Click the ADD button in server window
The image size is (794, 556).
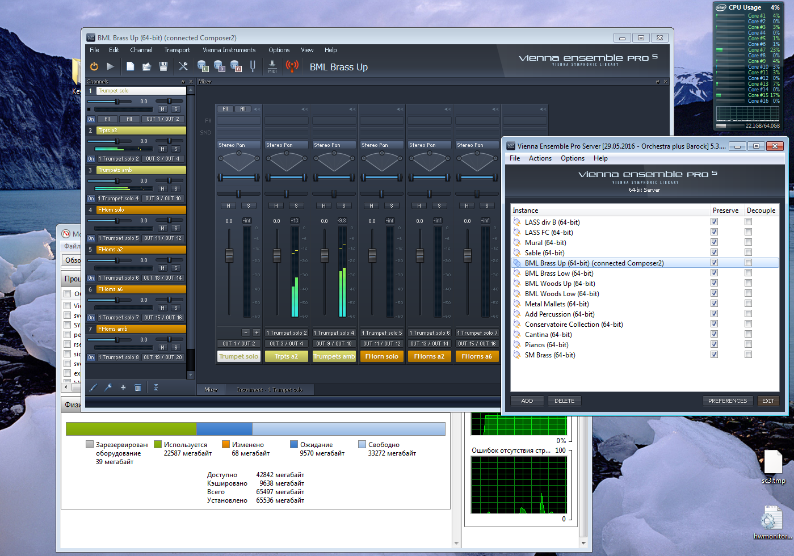pos(527,401)
